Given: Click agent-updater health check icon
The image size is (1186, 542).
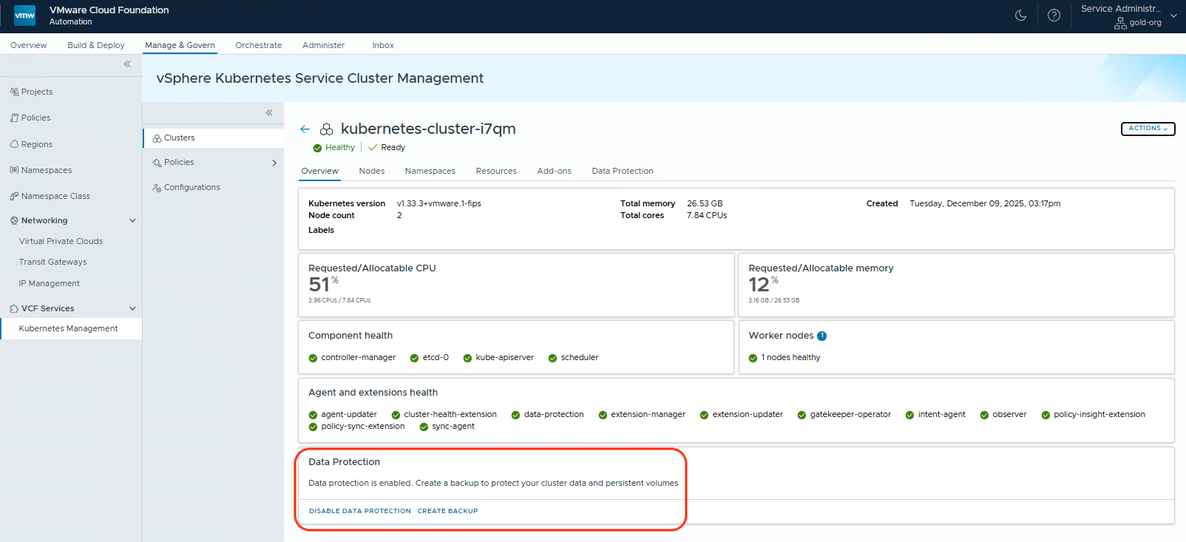Looking at the screenshot, I should coord(313,415).
